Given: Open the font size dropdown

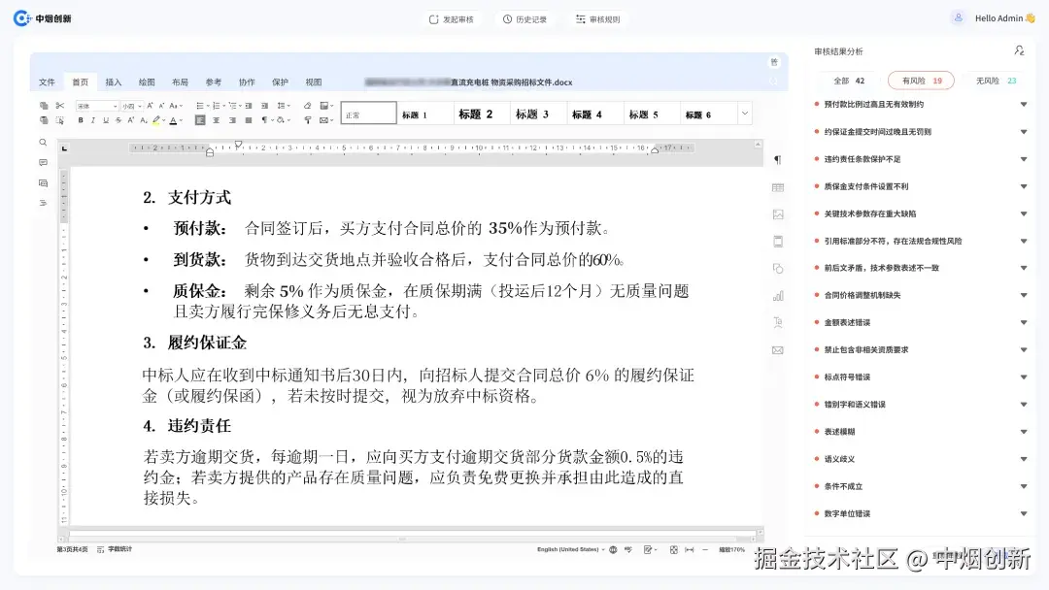Looking at the screenshot, I should point(131,106).
